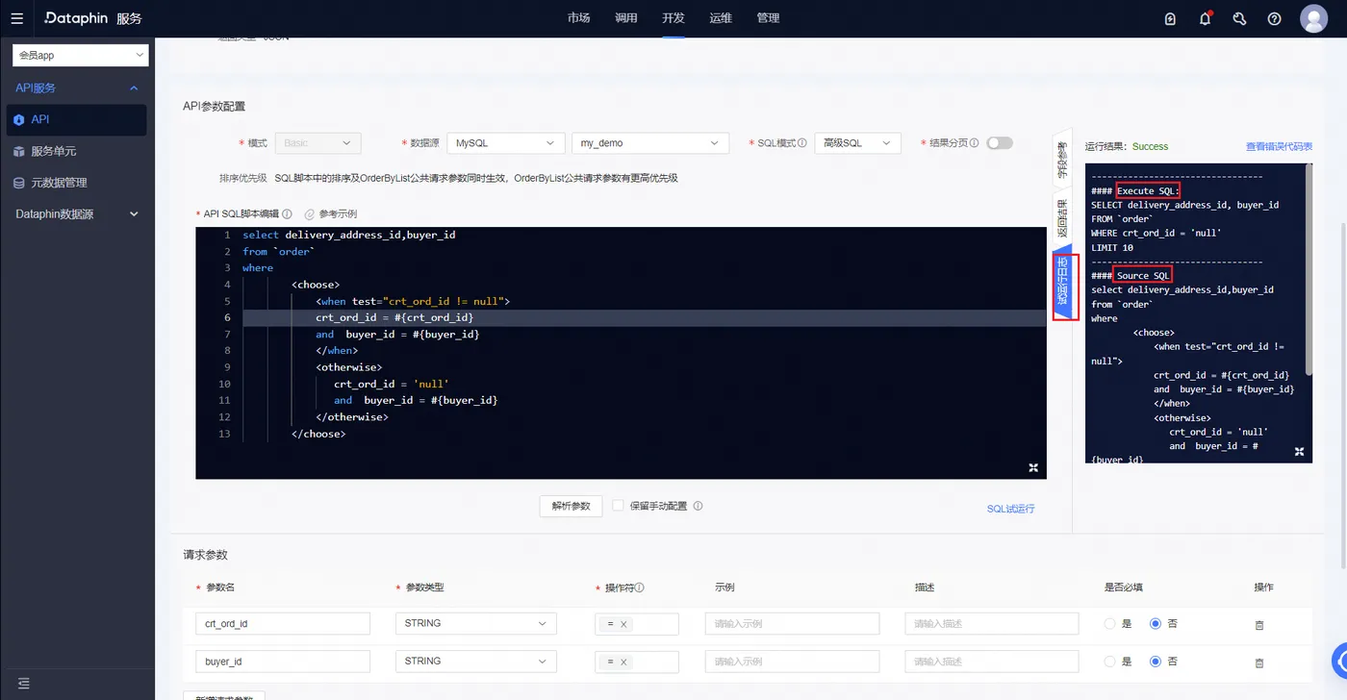
Task: Select 否 required for crt_ord_id
Action: point(1156,624)
